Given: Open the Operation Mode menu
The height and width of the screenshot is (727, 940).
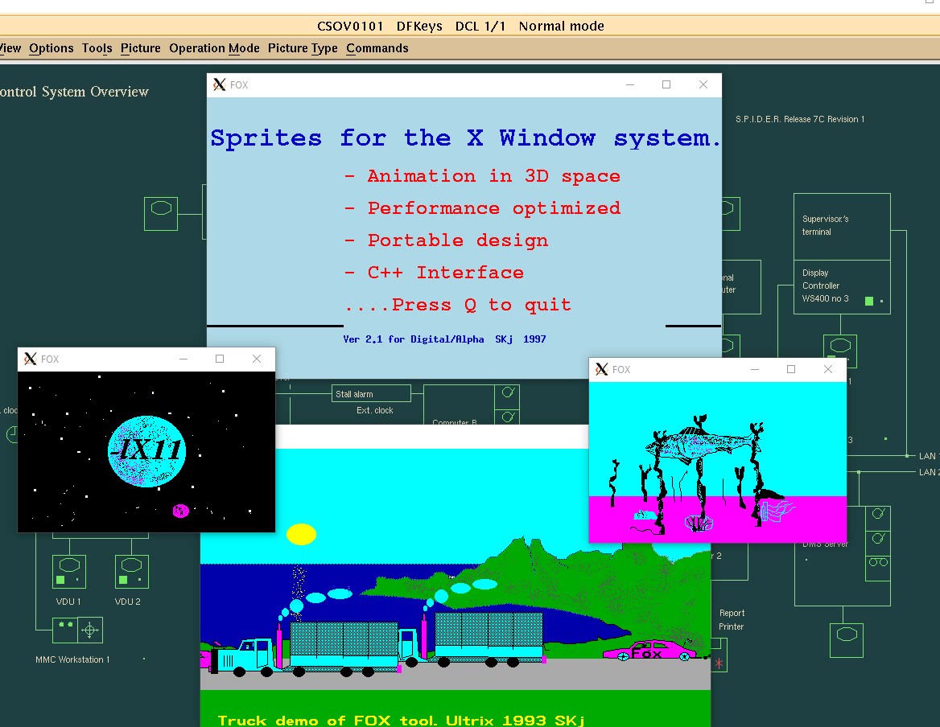Looking at the screenshot, I should [214, 48].
